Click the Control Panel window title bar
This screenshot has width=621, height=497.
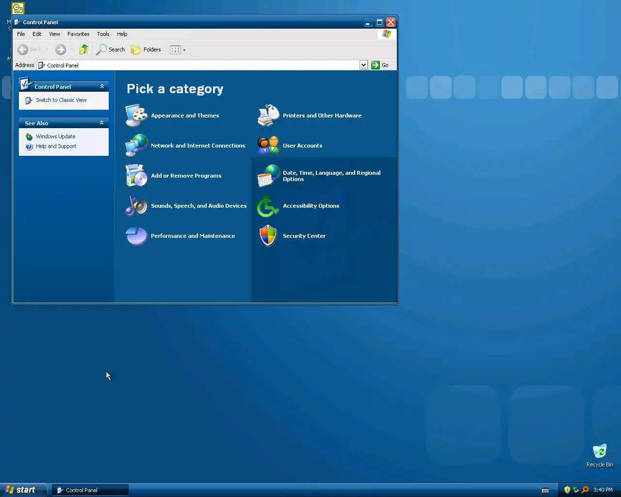point(189,22)
